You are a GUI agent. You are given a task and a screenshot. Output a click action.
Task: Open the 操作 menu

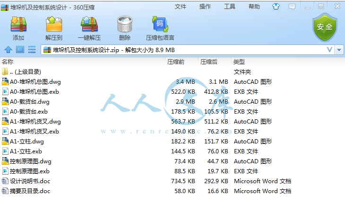click(x=205, y=7)
